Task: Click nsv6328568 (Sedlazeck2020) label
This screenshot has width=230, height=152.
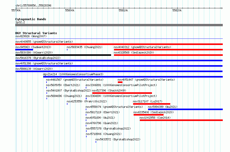Action: 134,52
